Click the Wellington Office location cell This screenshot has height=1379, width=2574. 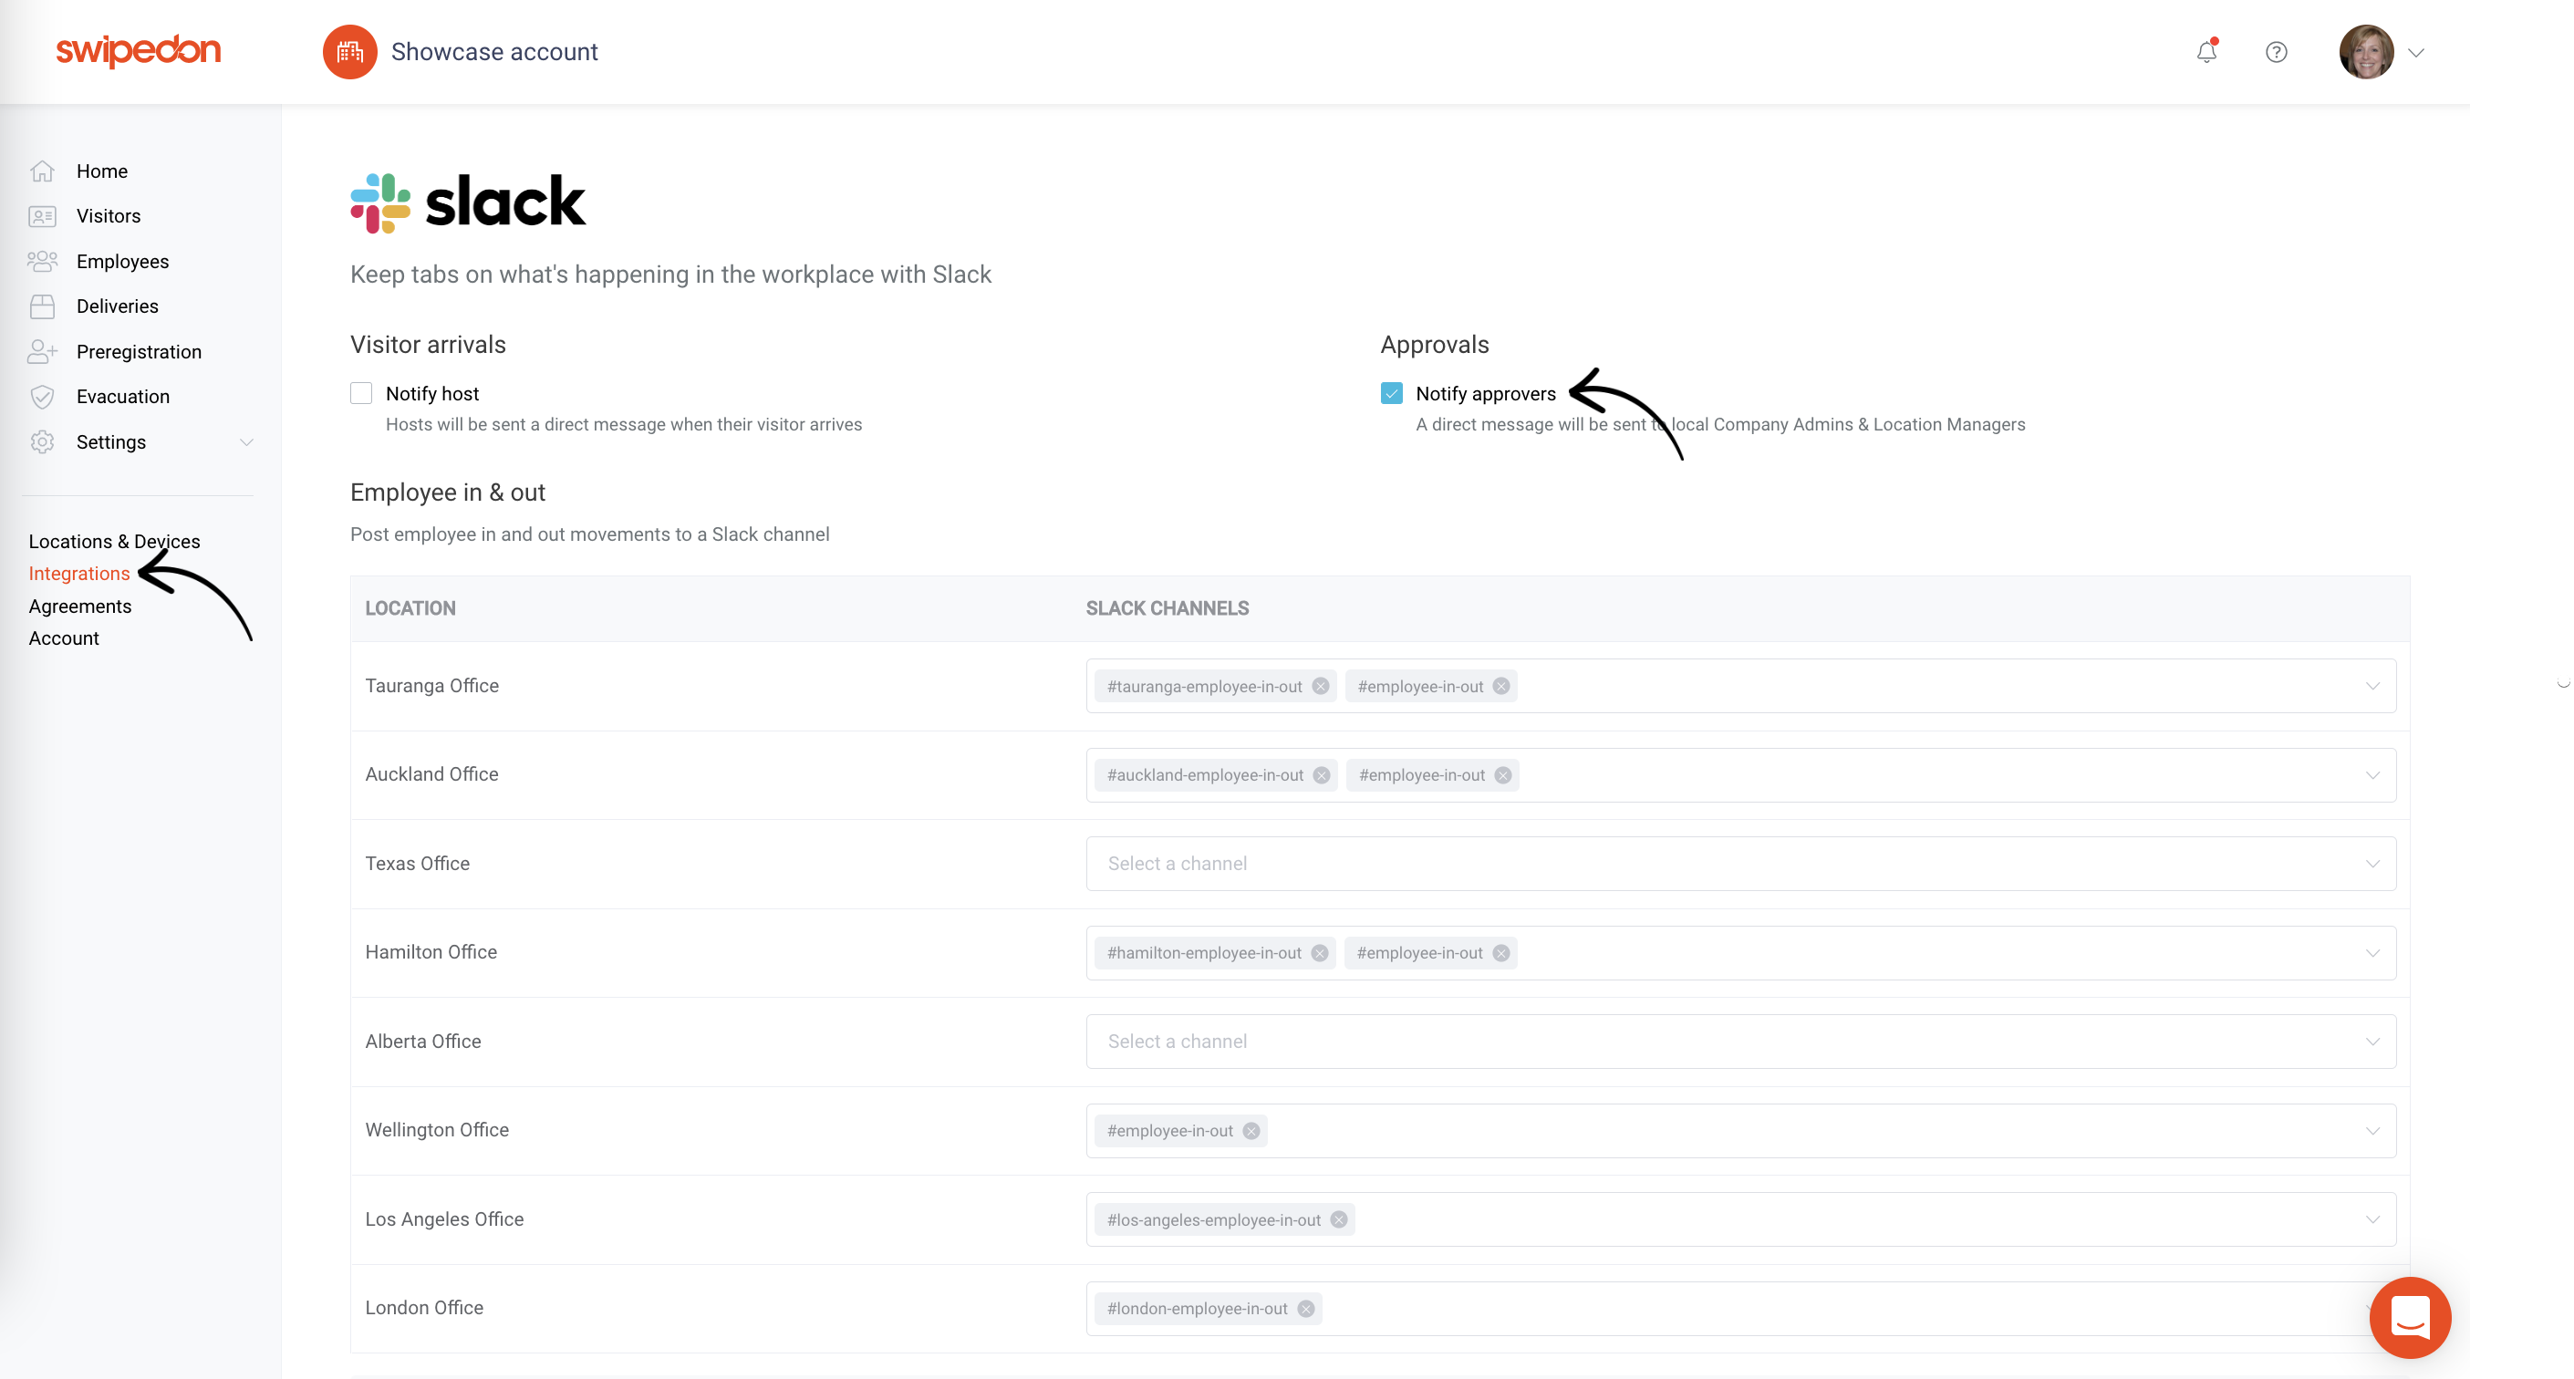click(437, 1130)
